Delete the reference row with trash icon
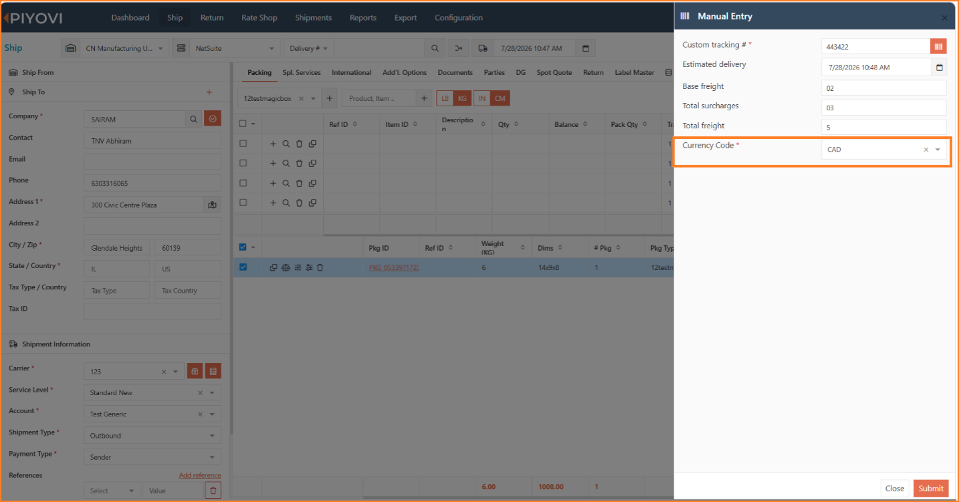This screenshot has width=959, height=502. tap(213, 491)
